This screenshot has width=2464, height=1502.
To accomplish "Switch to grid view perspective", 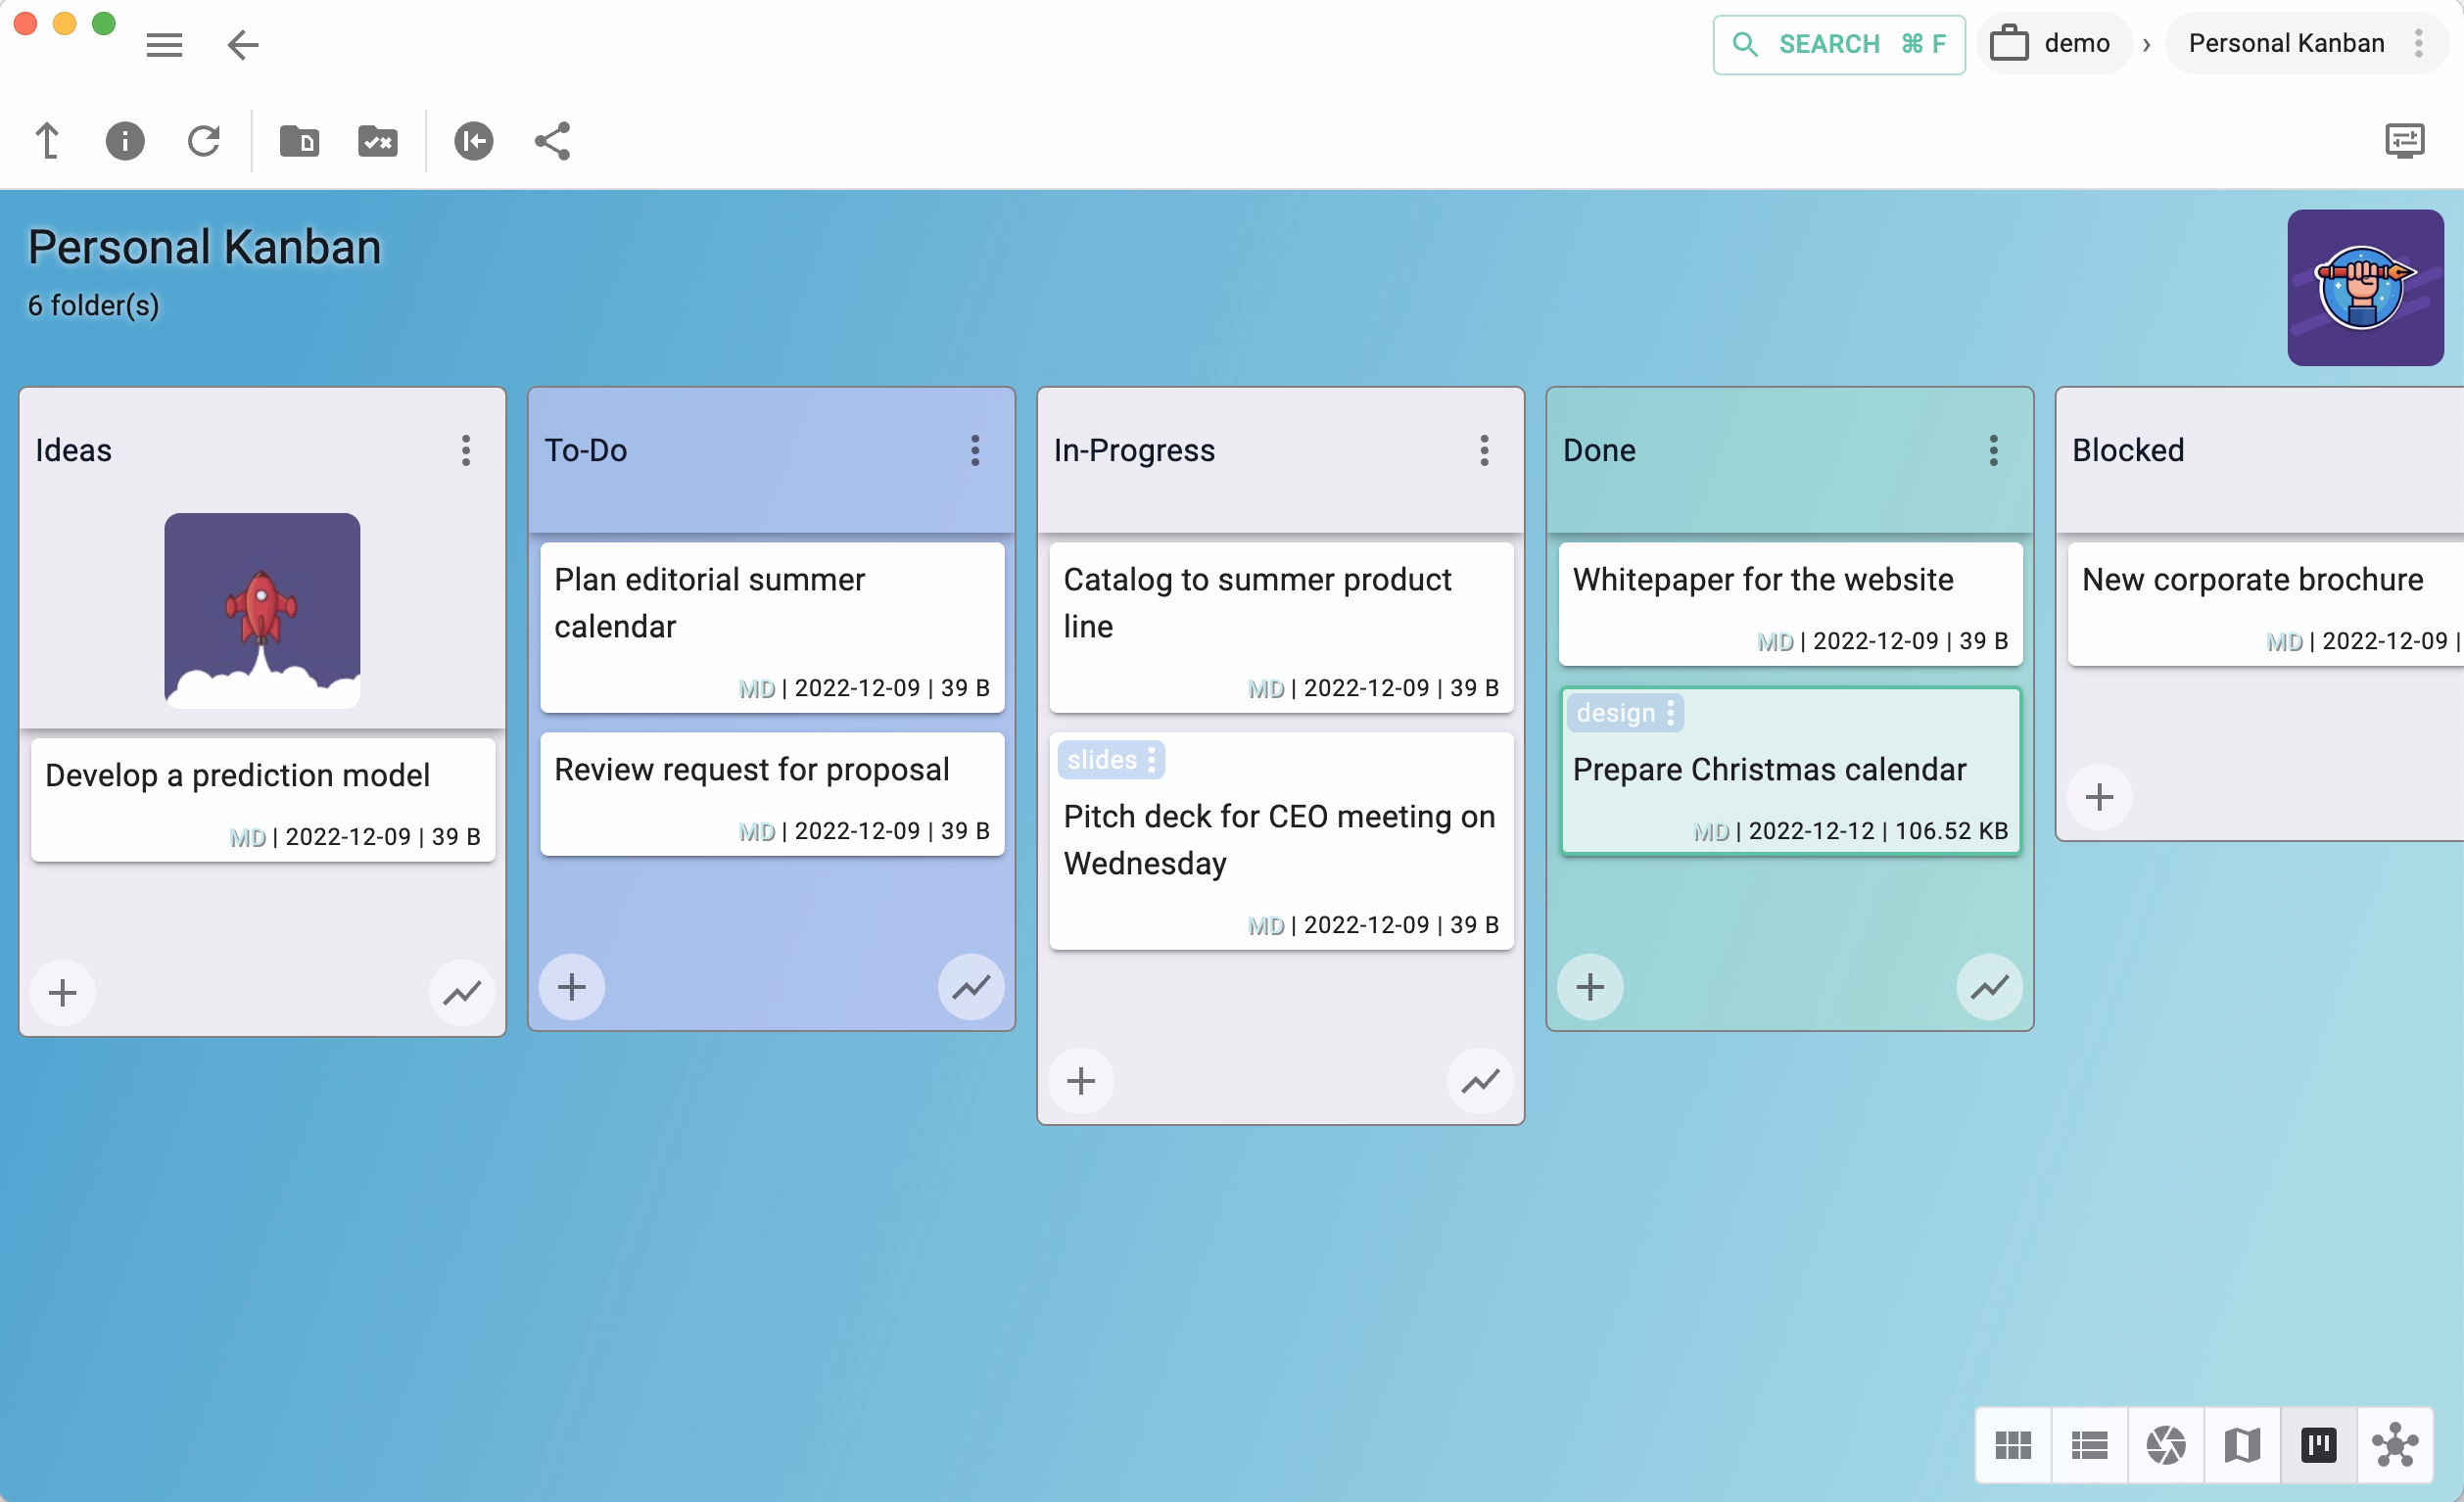I will coord(2013,1444).
